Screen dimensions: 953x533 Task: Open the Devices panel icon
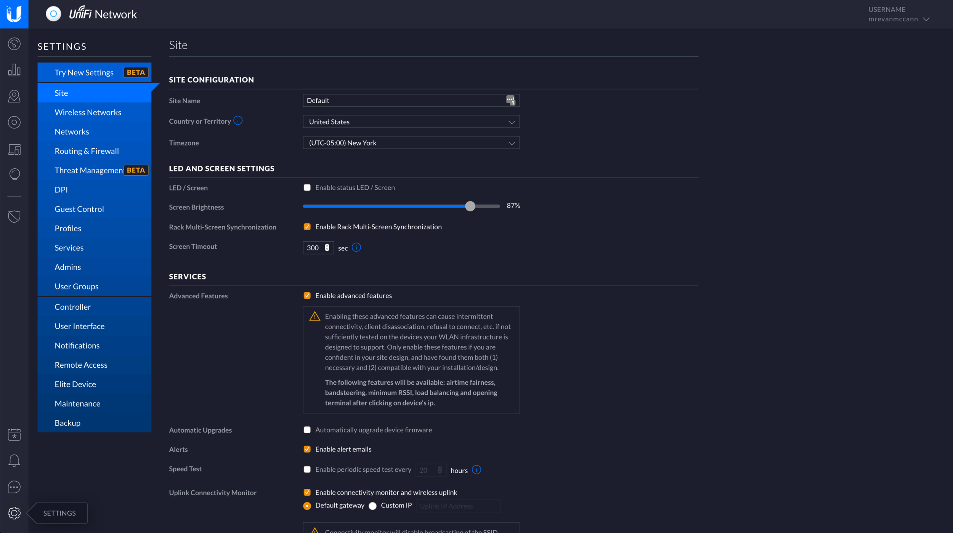click(x=14, y=122)
